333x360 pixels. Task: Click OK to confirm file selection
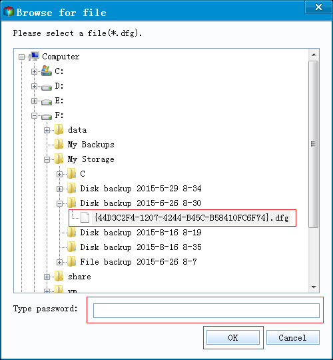pos(233,337)
